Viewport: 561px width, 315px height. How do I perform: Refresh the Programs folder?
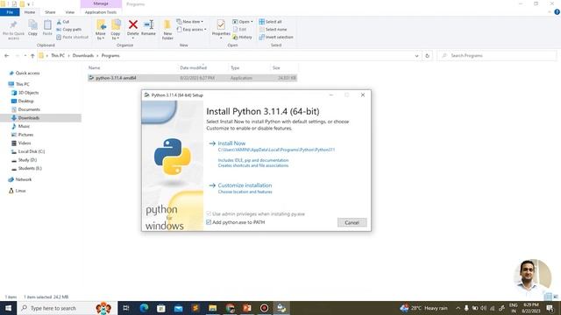tap(427, 56)
